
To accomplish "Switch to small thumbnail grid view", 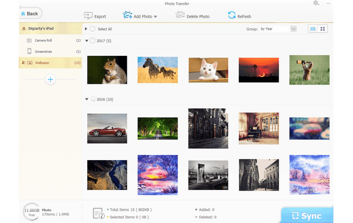I will click(313, 28).
